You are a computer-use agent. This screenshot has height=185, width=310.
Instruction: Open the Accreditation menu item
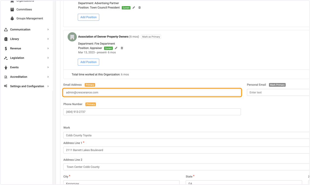point(19,77)
